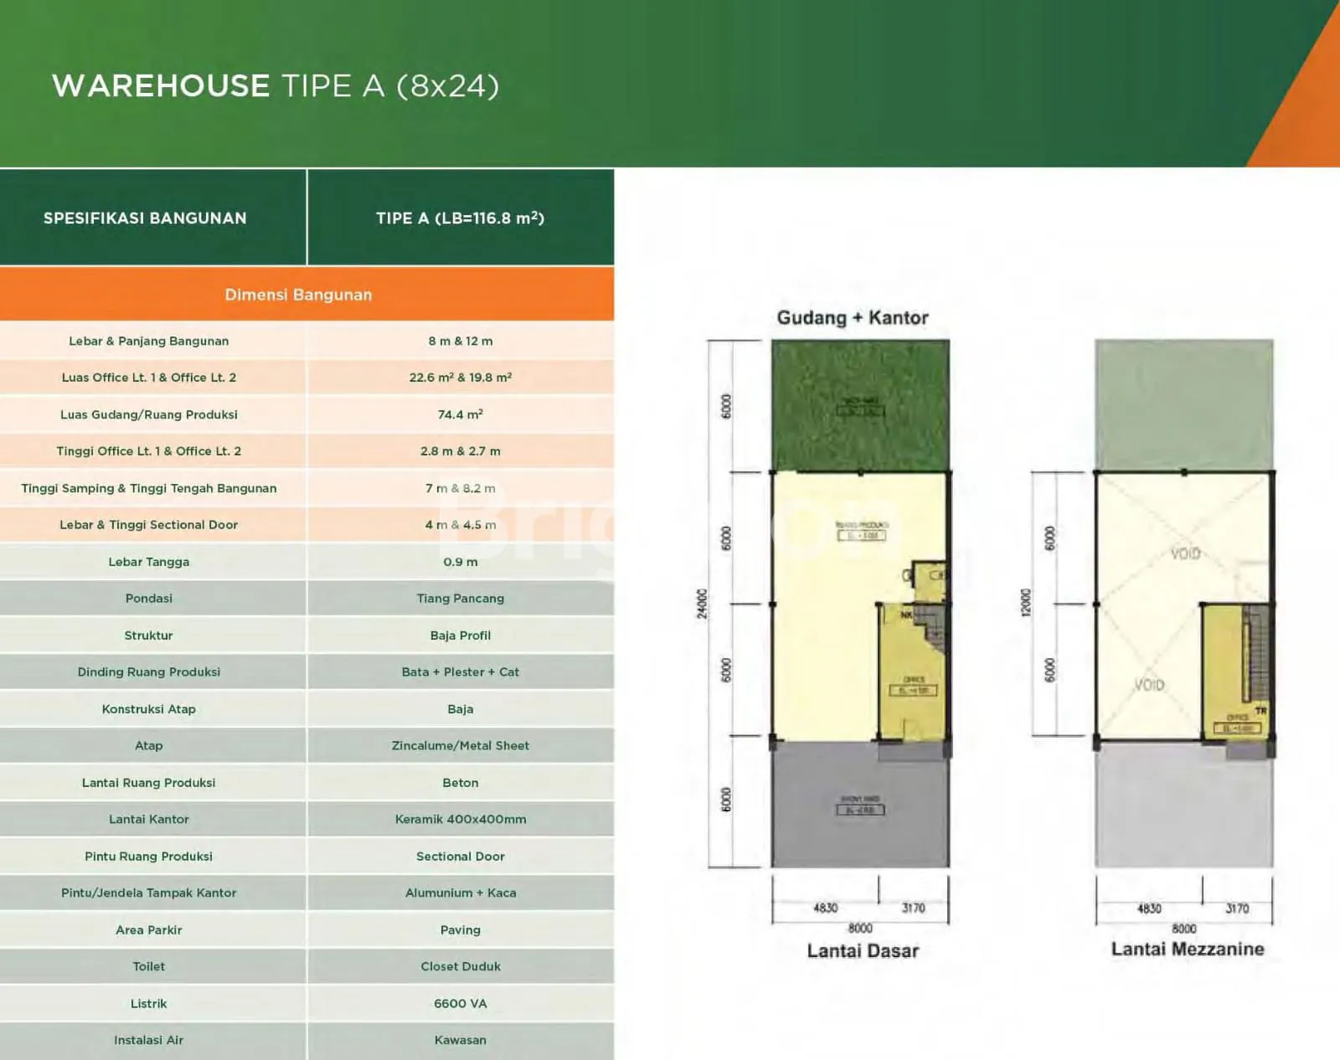Viewport: 1340px width, 1060px height.
Task: Select the "Pintu Ruang Produksi" row label
Action: pos(149,856)
